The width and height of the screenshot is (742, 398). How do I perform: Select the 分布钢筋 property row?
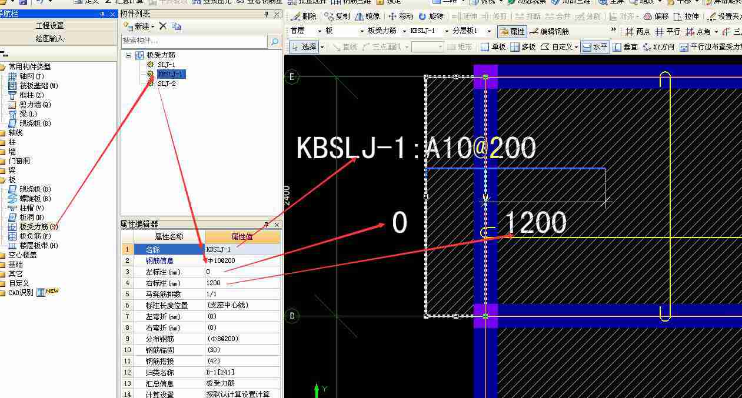(x=201, y=339)
